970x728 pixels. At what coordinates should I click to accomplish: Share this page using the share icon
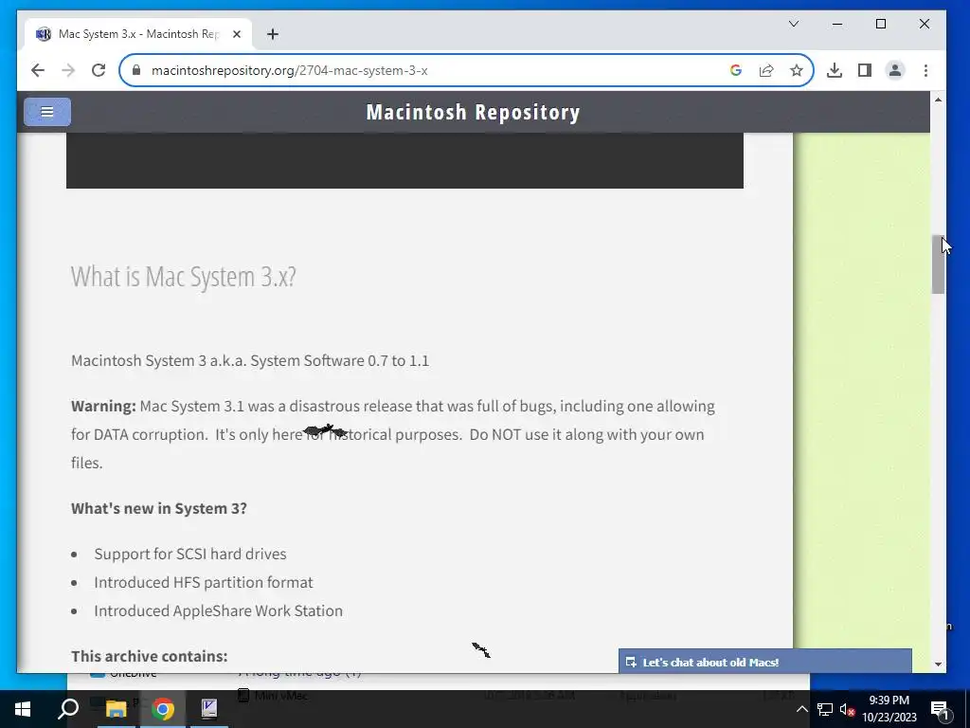[765, 70]
